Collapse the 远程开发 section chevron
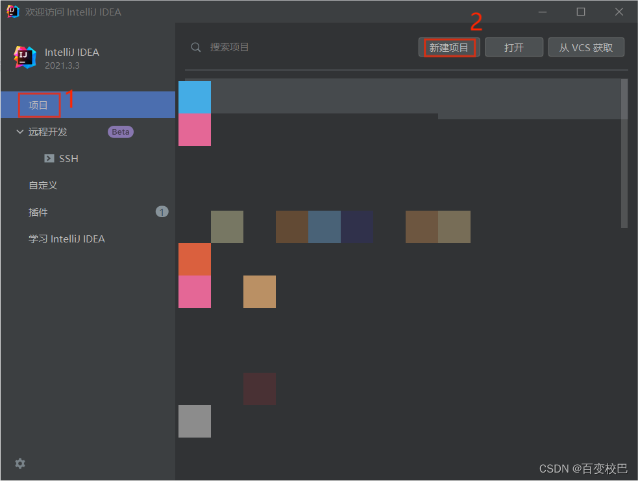 (19, 132)
